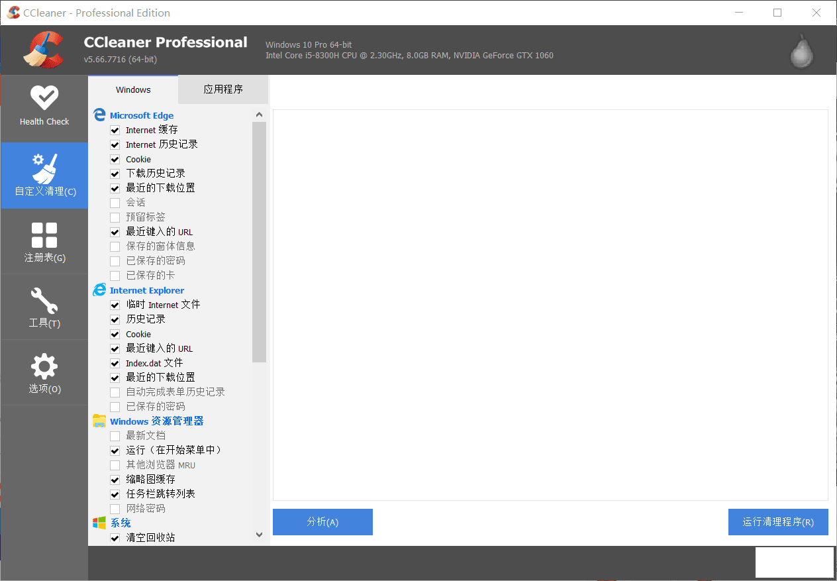Click the empty results panel
Screen dimensions: 837x581
pyautogui.click(x=550, y=305)
